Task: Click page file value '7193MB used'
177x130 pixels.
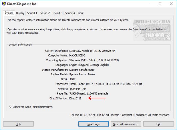Action: [x=77, y=93]
